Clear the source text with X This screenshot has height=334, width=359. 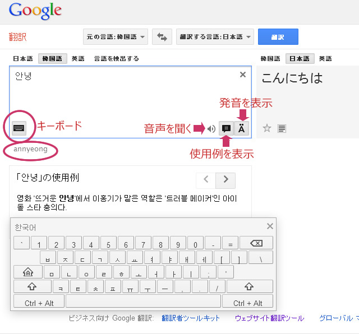coord(243,75)
